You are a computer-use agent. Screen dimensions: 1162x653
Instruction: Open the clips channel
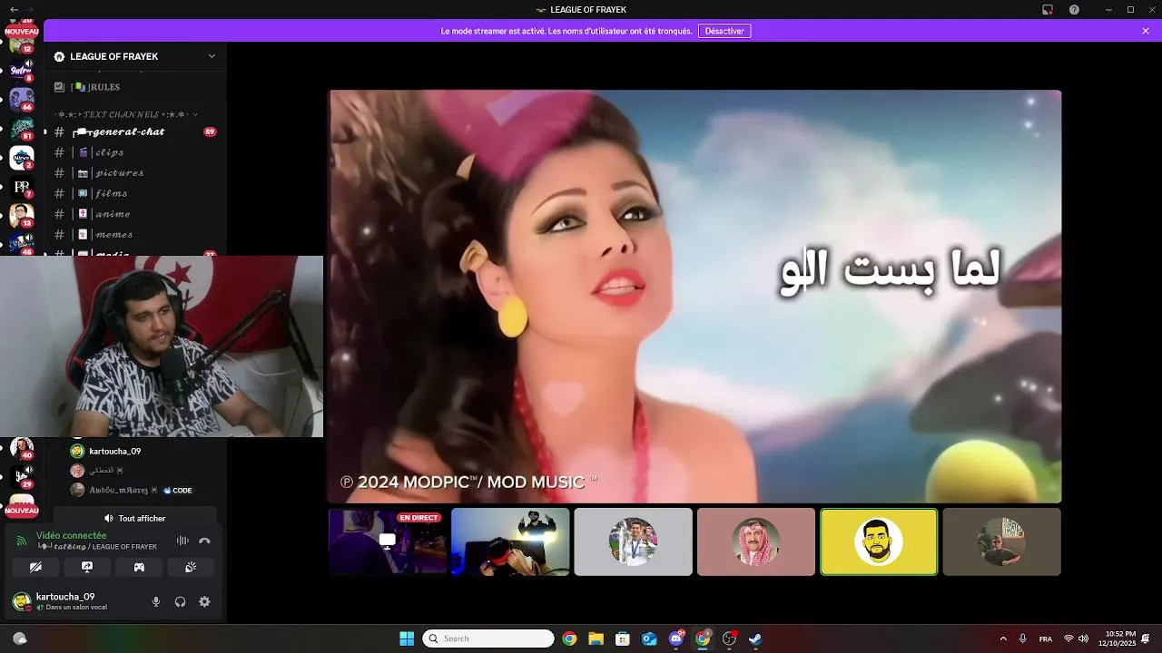pyautogui.click(x=135, y=152)
